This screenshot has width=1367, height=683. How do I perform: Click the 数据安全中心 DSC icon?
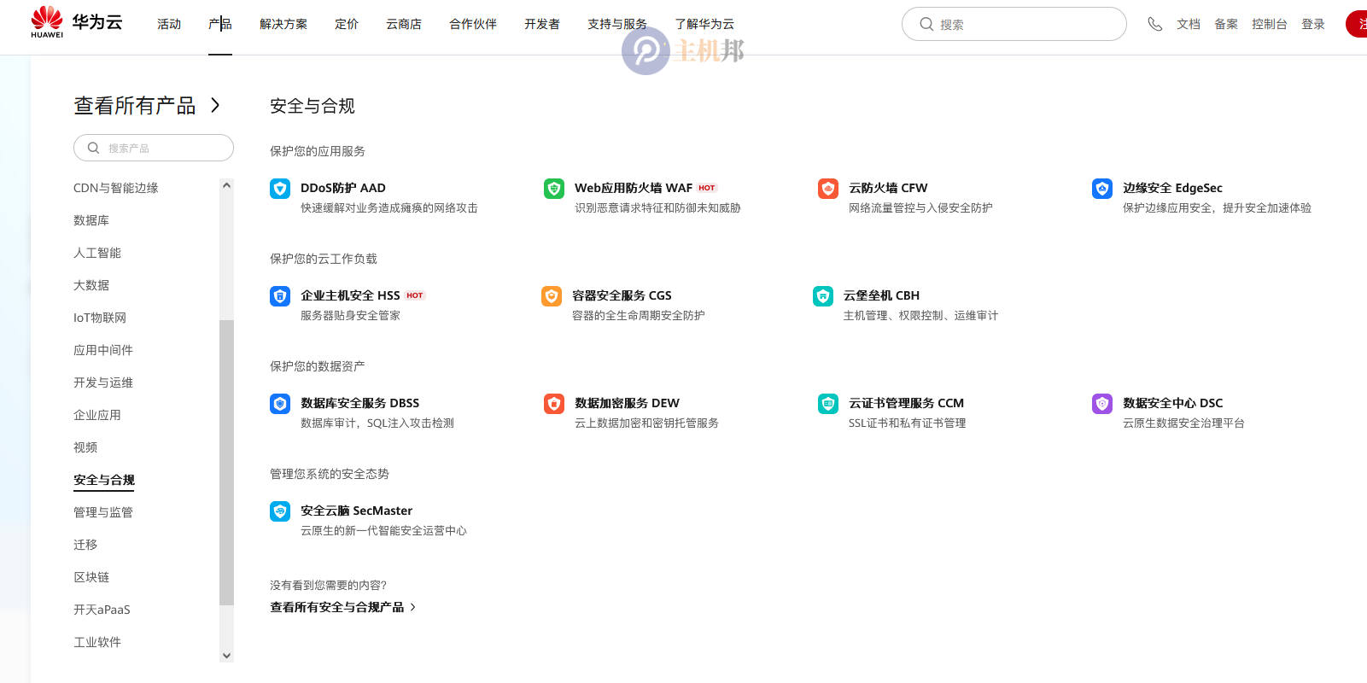coord(1102,404)
